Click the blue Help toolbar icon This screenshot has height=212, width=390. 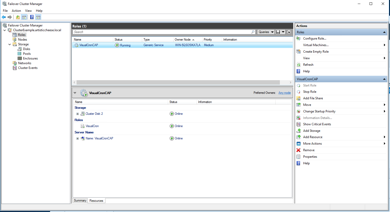(x=32, y=17)
